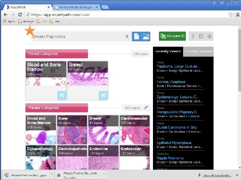Image resolution: width=241 pixels, height=180 pixels.
Task: Reload the ExpertPath page
Action: click(20, 15)
